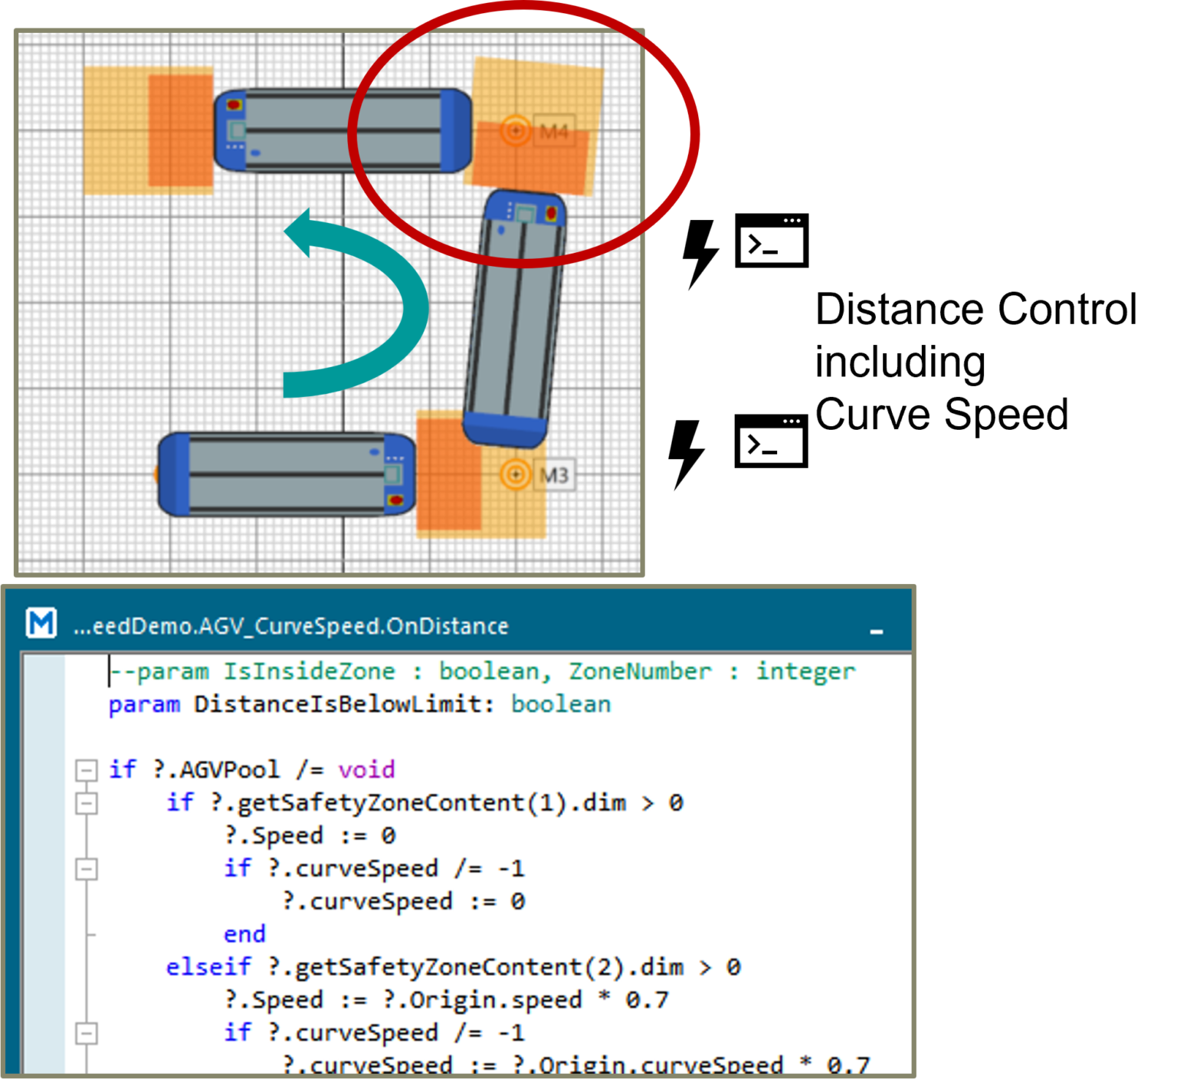This screenshot has height=1079, width=1177.
Task: Select the diagonal AGV vehicle
Action: [512, 322]
